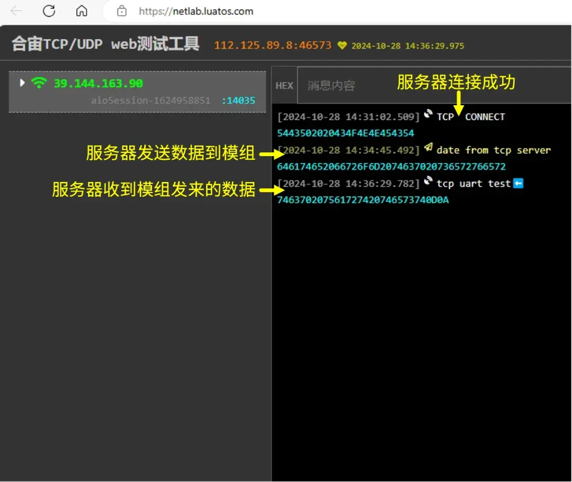Click the netlab.luatos.com address bar
572x482 pixels.
tap(196, 11)
